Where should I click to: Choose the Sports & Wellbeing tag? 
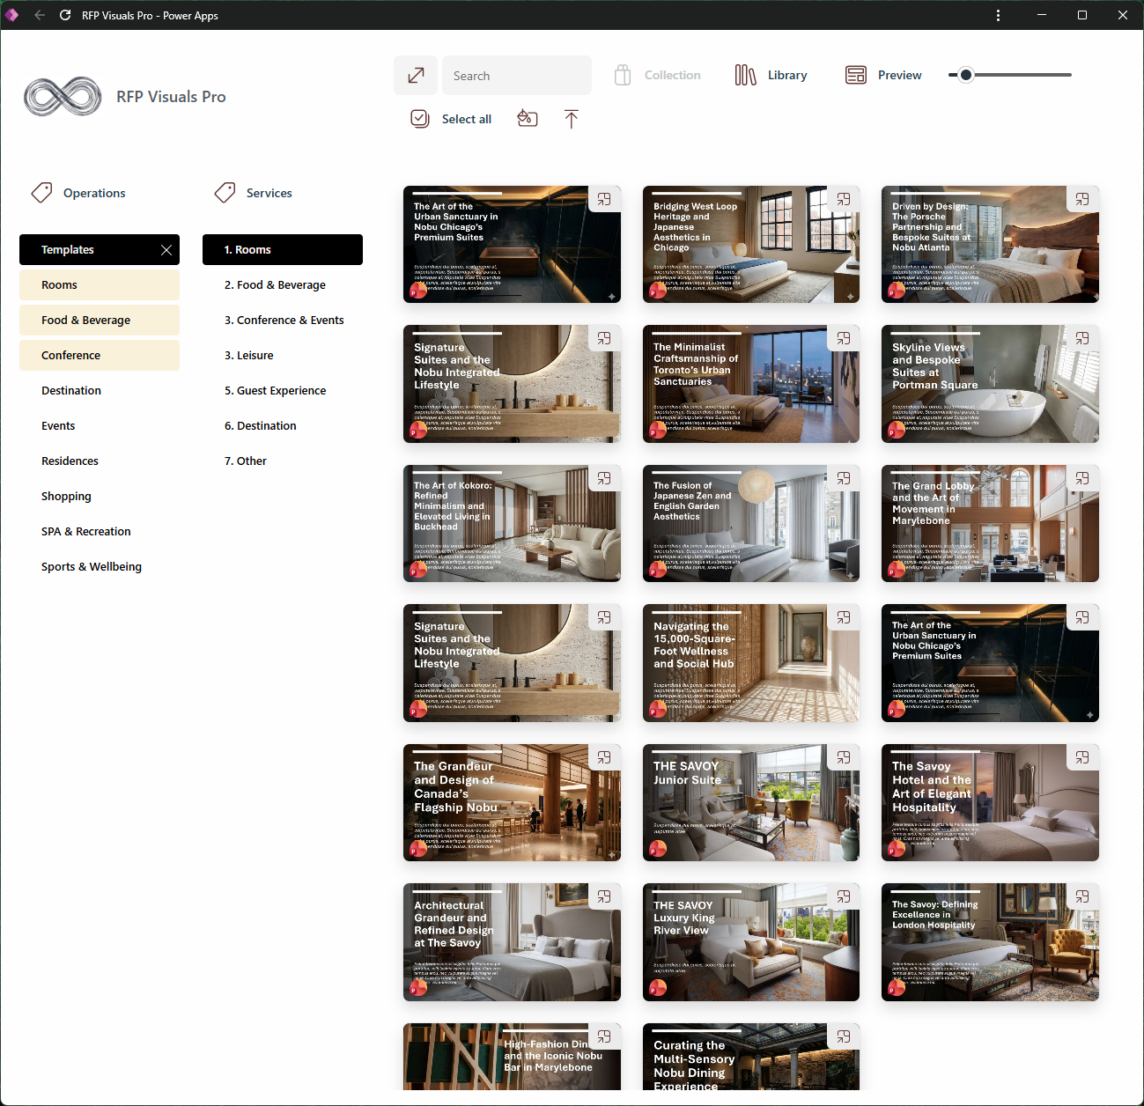[x=100, y=567]
